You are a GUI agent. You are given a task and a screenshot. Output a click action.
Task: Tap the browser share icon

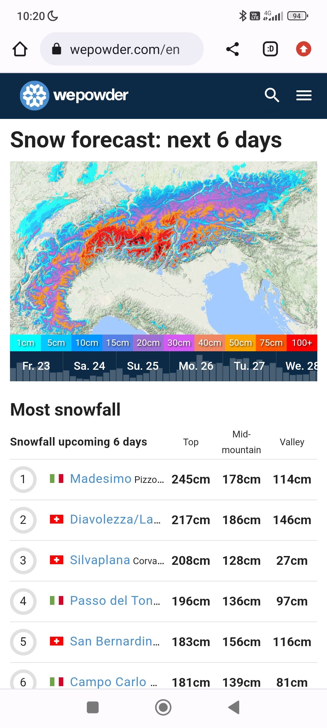[232, 49]
